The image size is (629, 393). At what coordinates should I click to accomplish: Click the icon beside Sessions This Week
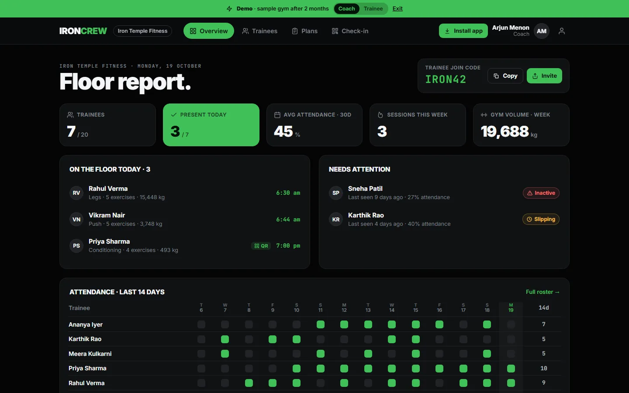point(380,115)
